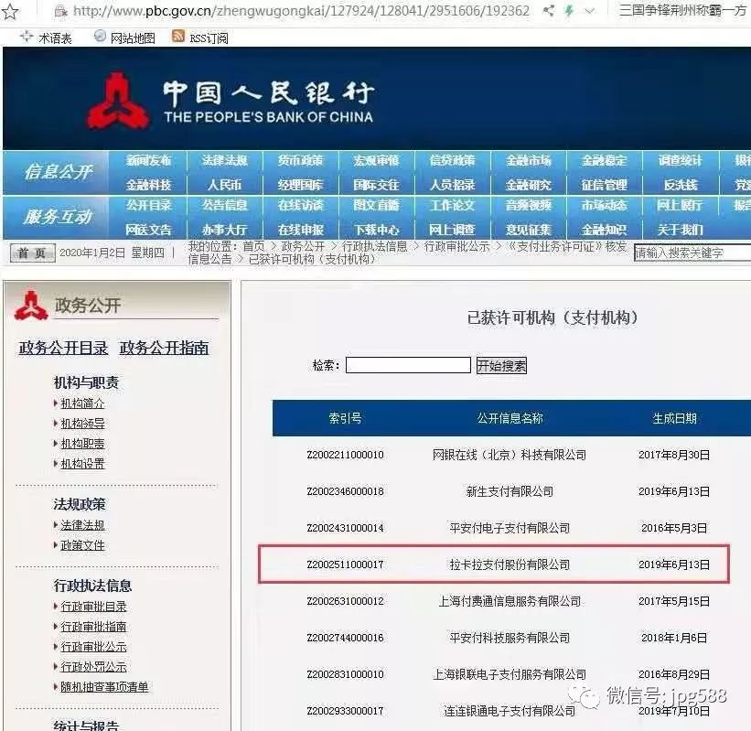Screen dimensions: 751x731
Task: Go to 人员招录 page
Action: 453,185
